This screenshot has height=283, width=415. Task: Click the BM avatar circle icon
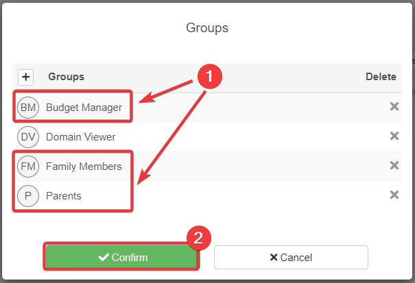(28, 108)
